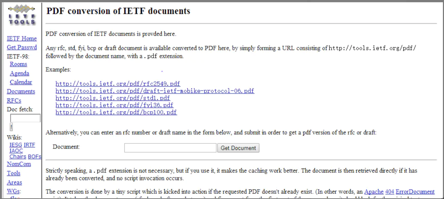Open the IETF Home link
Viewport: 444px width, 199px height.
(x=22, y=38)
